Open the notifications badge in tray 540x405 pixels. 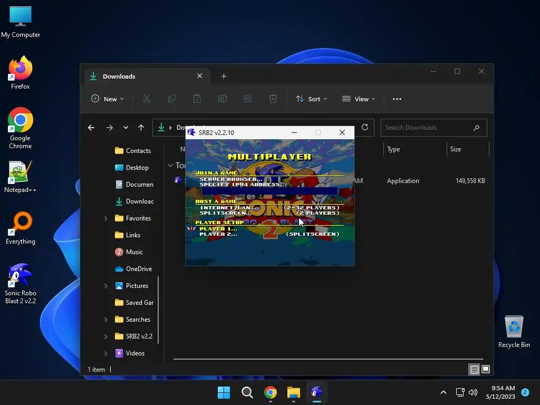pyautogui.click(x=525, y=392)
